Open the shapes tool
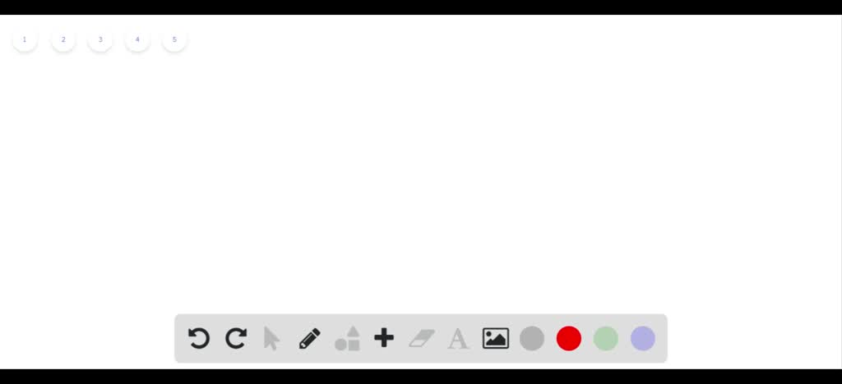The width and height of the screenshot is (842, 384). (348, 339)
